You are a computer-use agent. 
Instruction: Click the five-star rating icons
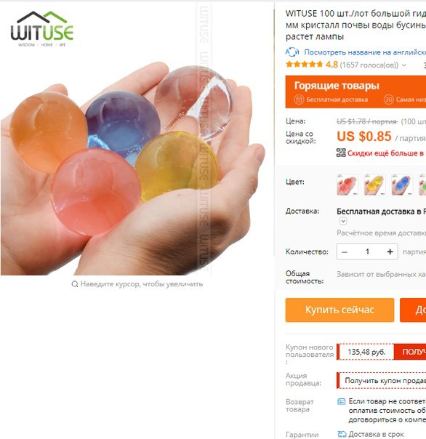(304, 65)
